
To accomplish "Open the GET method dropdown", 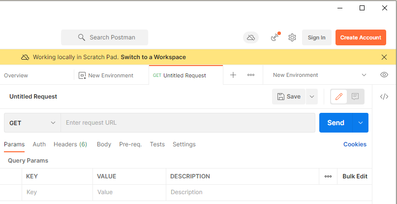I will coord(32,123).
